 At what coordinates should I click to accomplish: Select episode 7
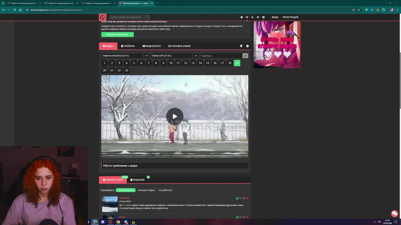coord(148,63)
